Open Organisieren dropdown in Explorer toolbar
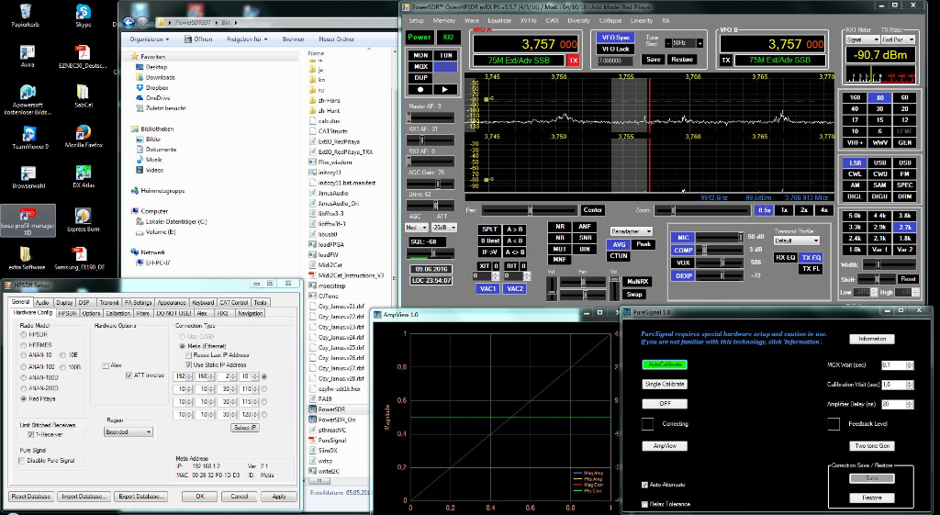 pyautogui.click(x=150, y=39)
